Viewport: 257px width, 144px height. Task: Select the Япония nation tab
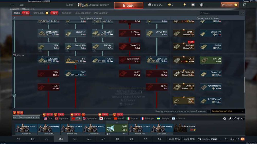[x=105, y=118]
